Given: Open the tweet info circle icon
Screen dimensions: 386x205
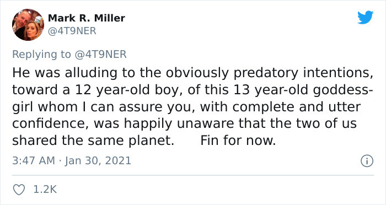Looking at the screenshot, I should [x=367, y=161].
